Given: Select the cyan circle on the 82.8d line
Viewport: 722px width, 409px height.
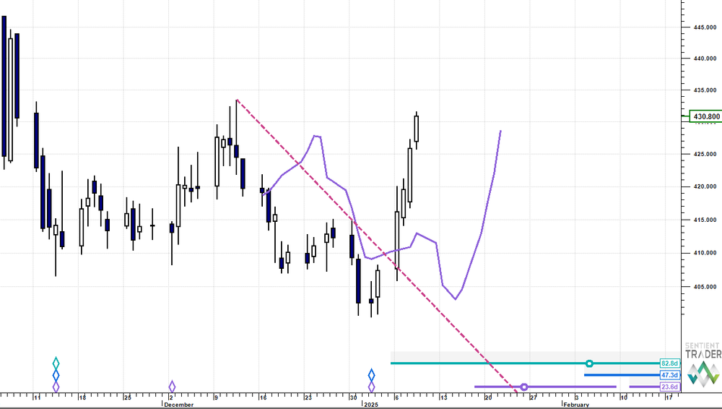Looking at the screenshot, I should (x=589, y=363).
